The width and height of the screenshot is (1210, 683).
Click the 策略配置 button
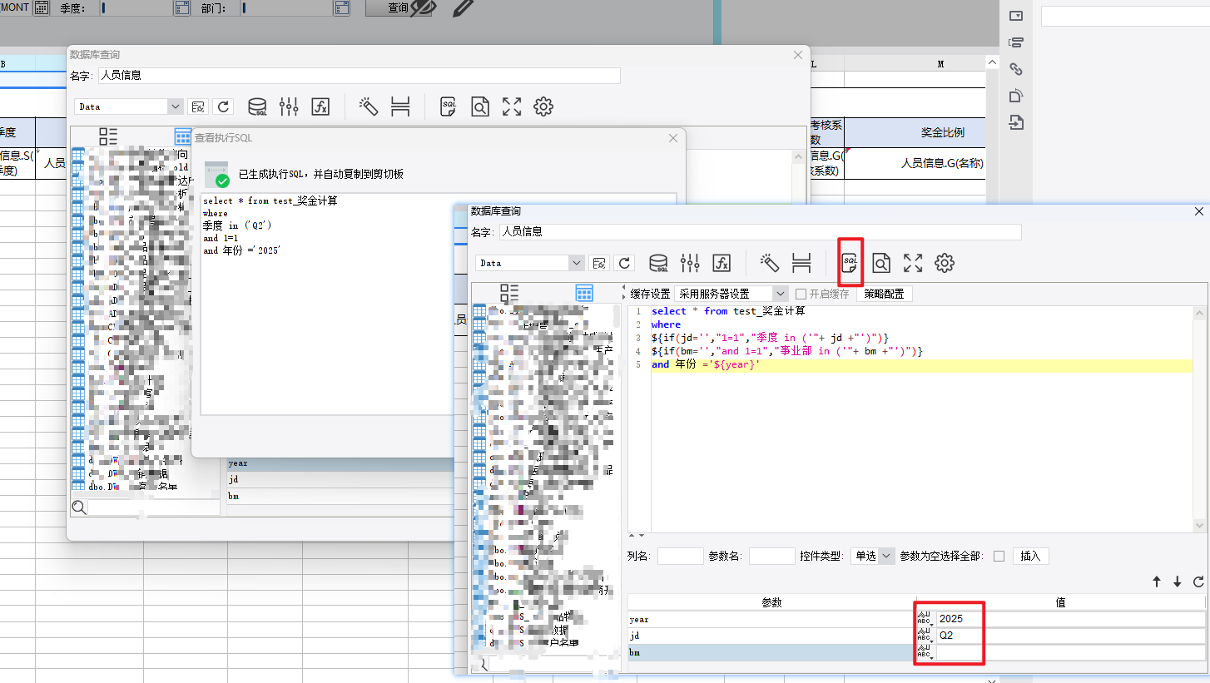(883, 294)
